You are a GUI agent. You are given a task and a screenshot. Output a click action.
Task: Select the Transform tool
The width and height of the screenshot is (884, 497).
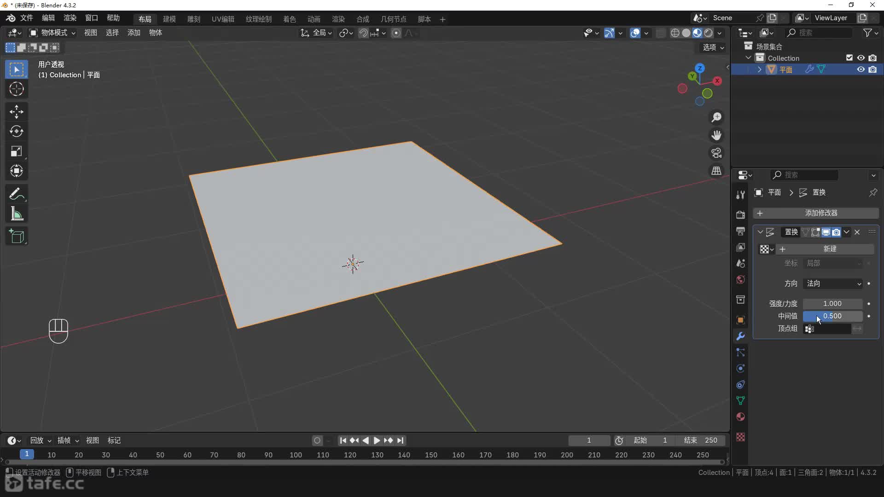17,171
